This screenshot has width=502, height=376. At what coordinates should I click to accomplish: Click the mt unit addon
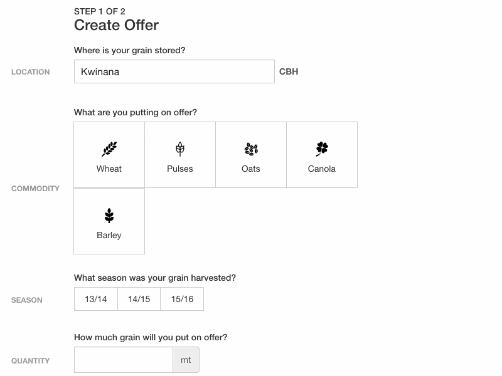pyautogui.click(x=186, y=360)
